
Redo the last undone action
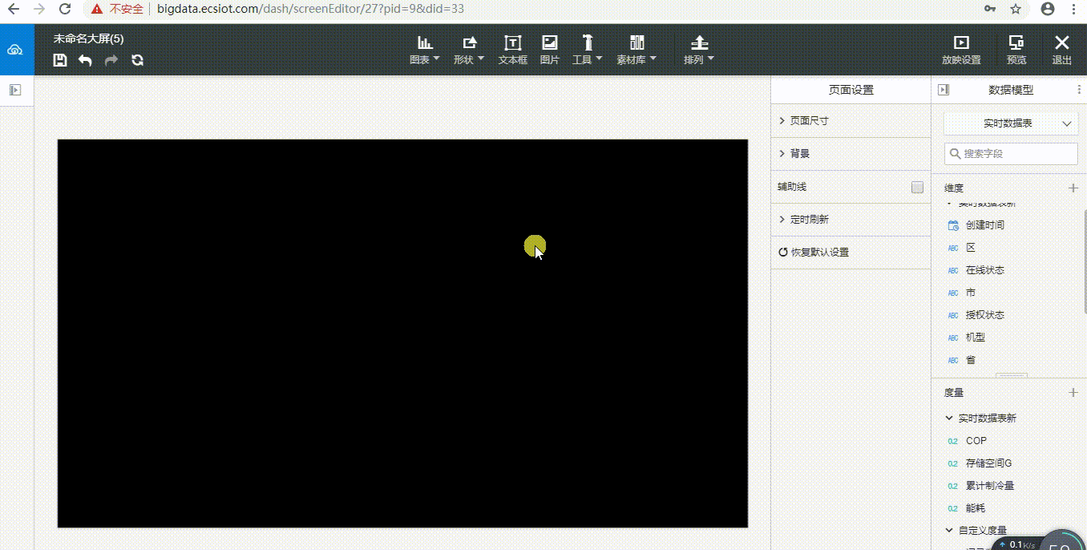[x=111, y=60]
